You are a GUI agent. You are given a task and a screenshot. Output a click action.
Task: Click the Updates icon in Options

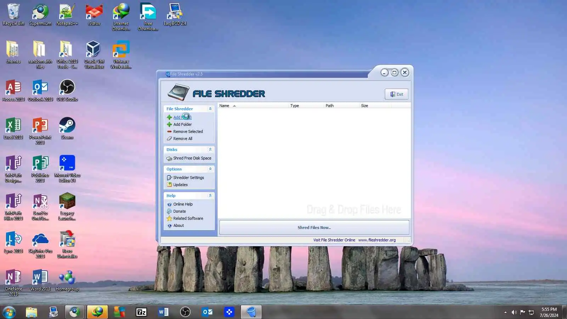(169, 185)
